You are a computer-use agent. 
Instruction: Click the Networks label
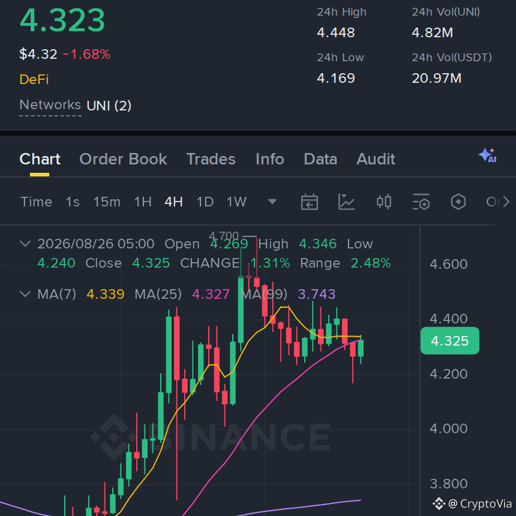pos(50,105)
